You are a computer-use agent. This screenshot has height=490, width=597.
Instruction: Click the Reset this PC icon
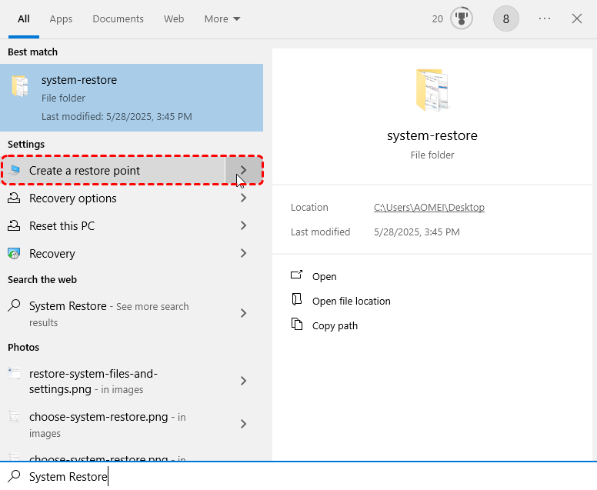point(14,225)
